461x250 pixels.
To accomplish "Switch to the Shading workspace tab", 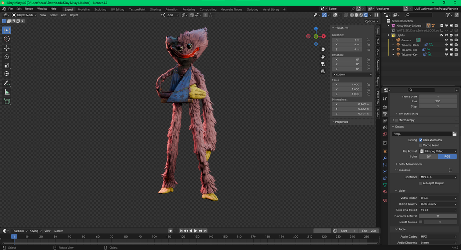I will tap(155, 10).
